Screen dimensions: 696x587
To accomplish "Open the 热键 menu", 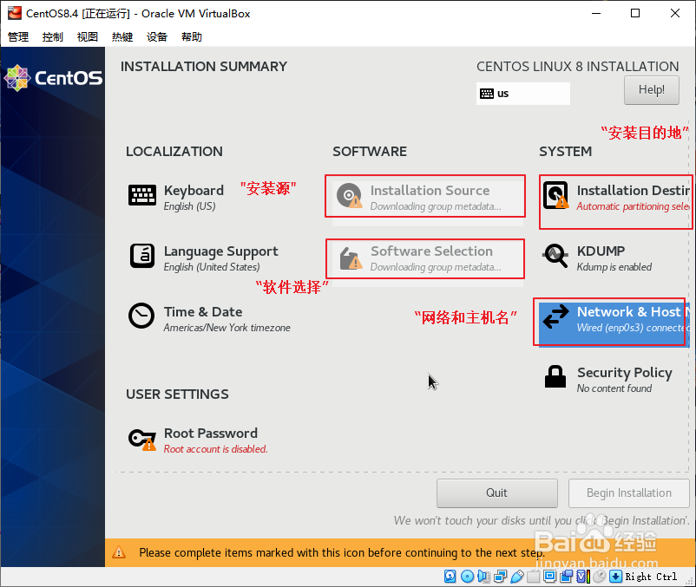I will click(122, 36).
